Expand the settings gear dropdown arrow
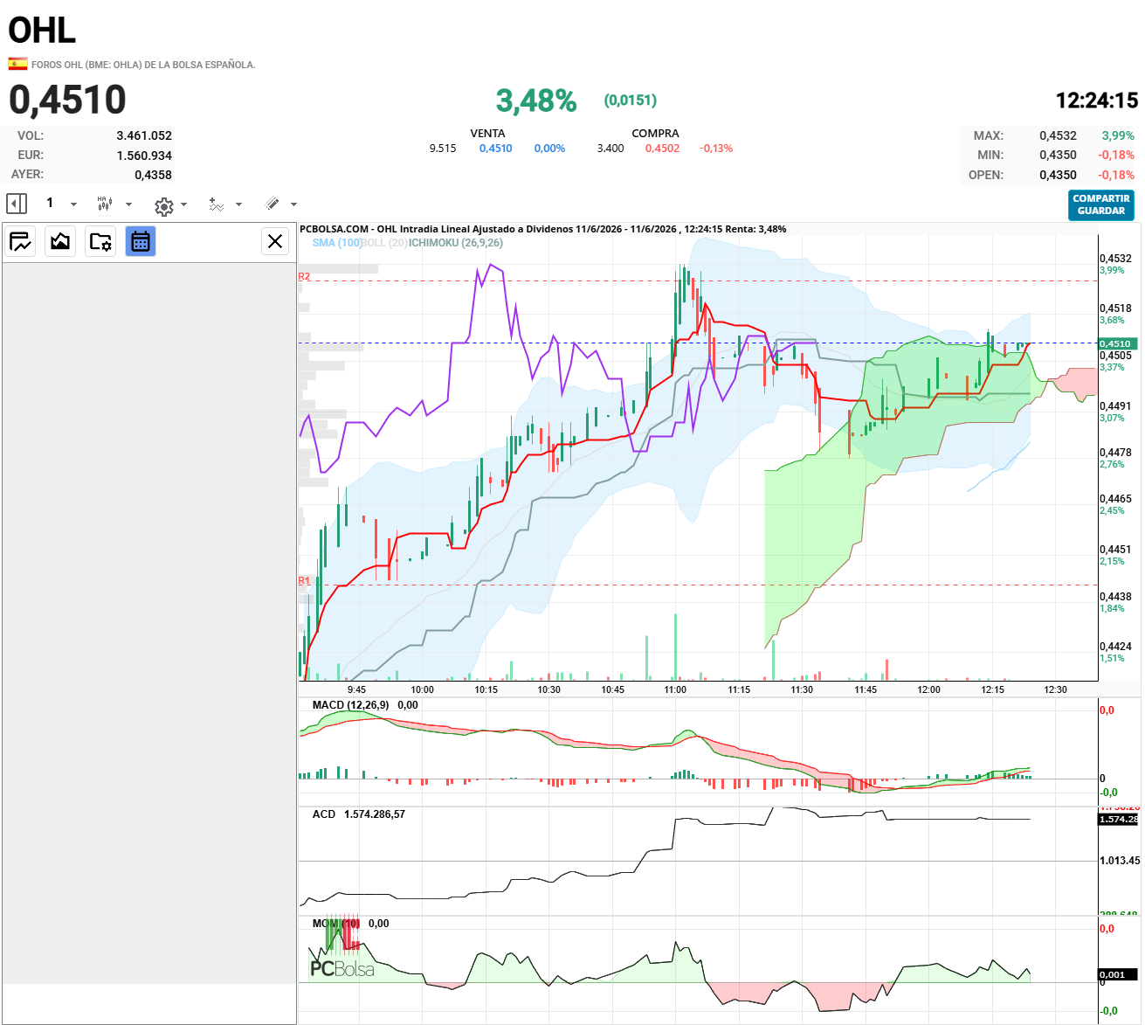Screen dimensions: 1145x1025 coord(183,204)
